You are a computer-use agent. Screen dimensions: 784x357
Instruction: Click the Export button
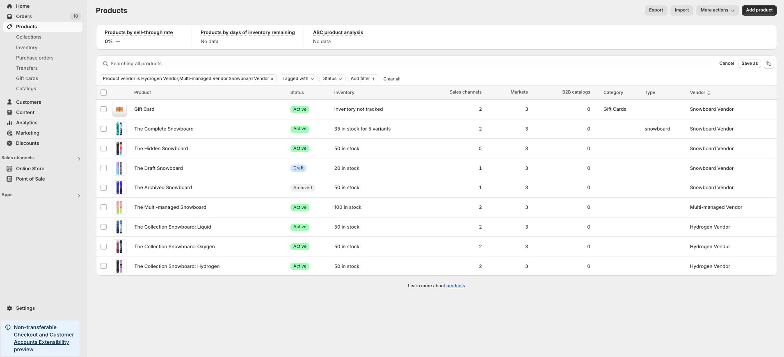(x=656, y=10)
